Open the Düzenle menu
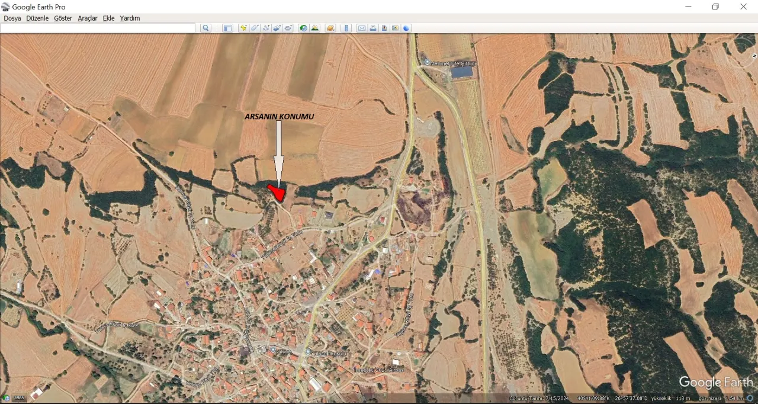The image size is (758, 404). [x=37, y=18]
